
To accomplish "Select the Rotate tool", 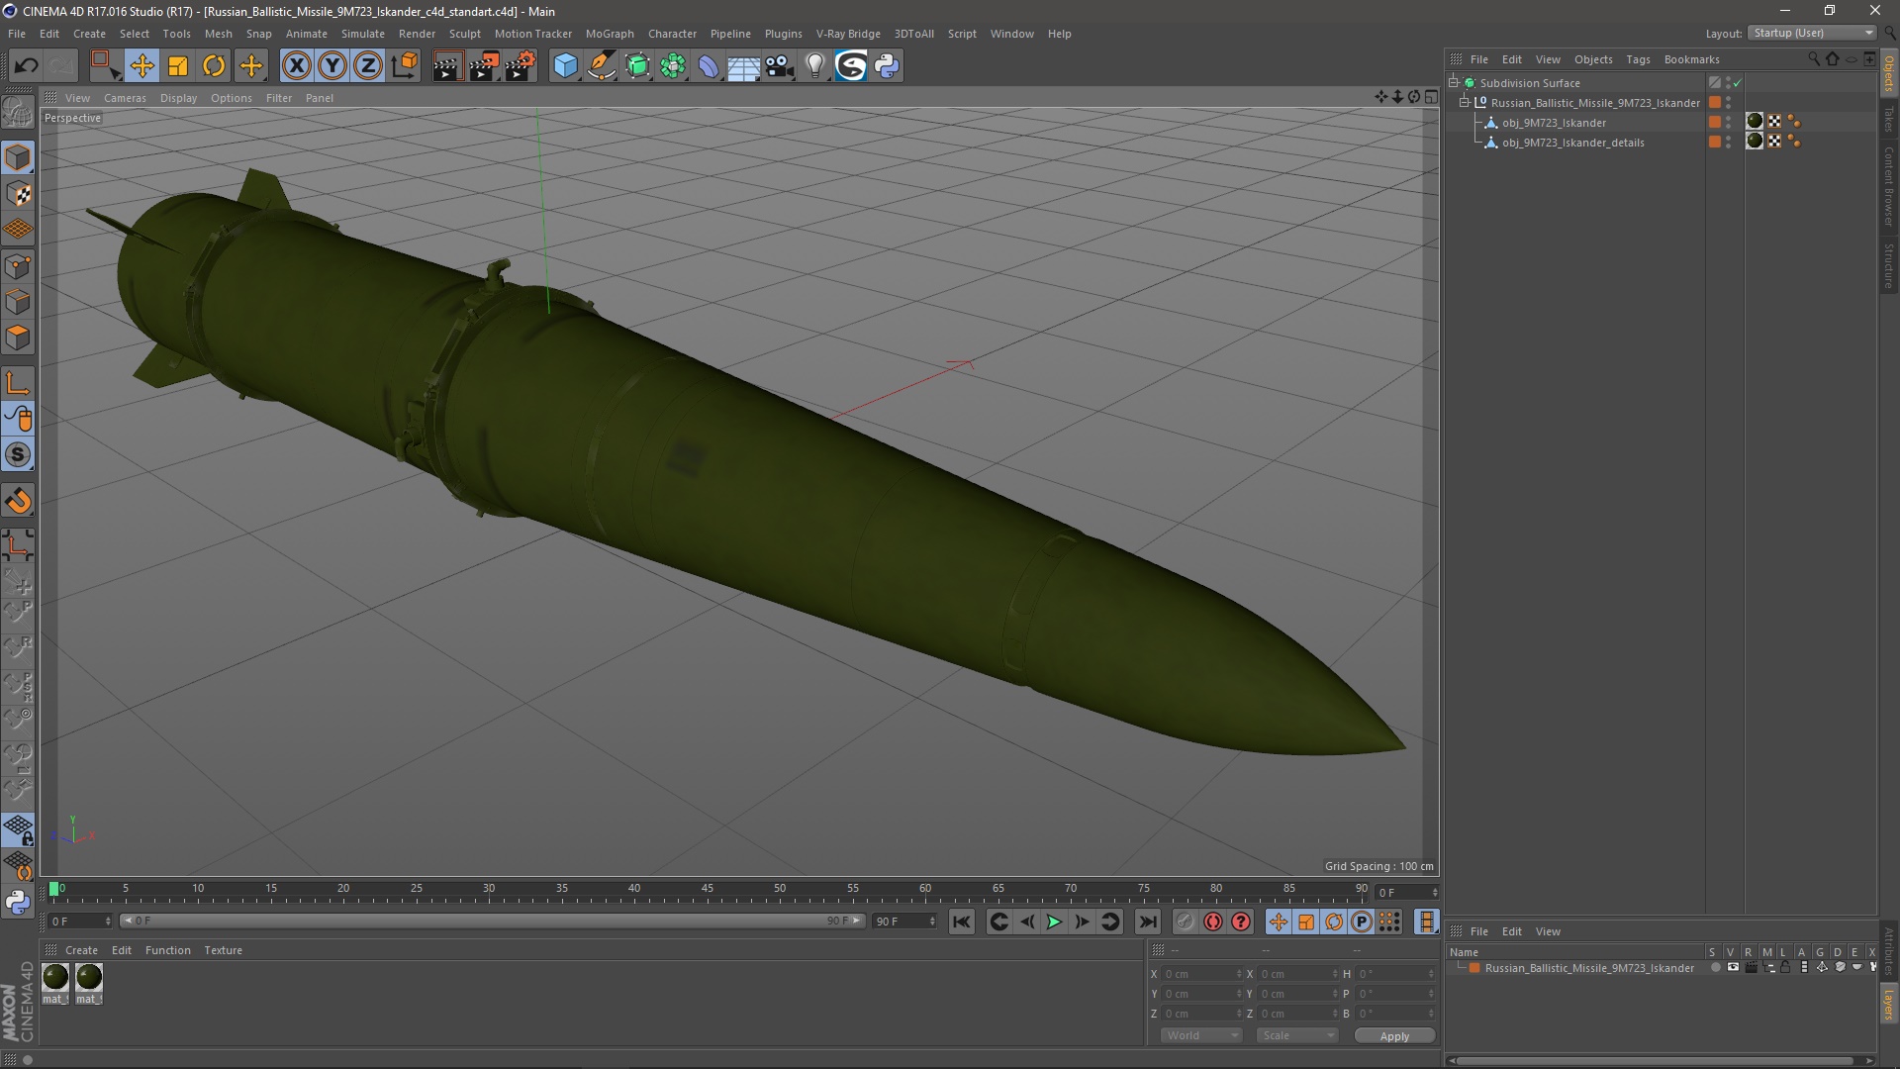I will click(214, 66).
